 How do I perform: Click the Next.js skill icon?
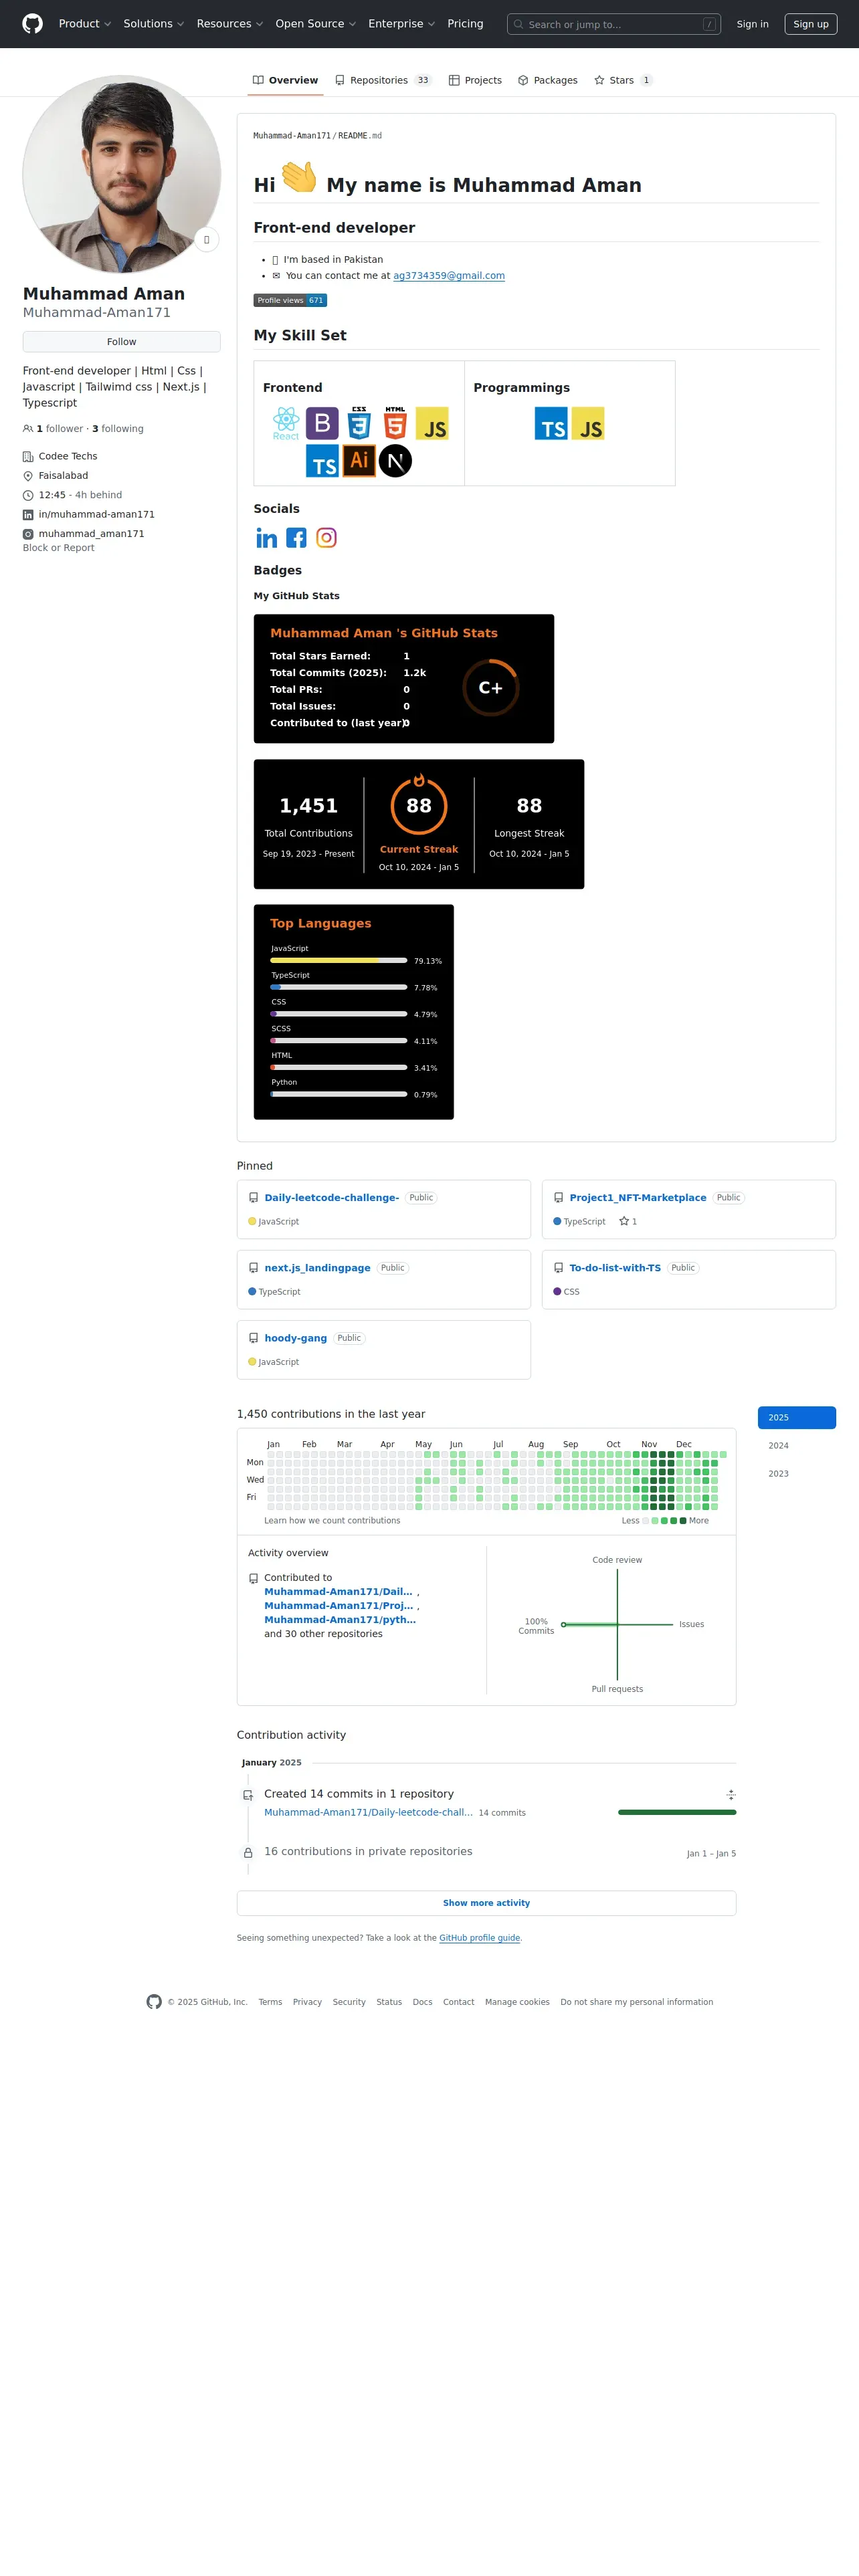(x=395, y=461)
